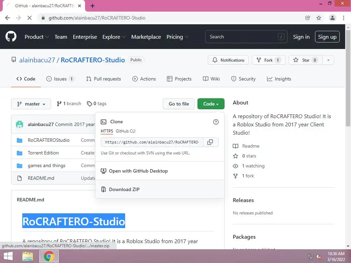Expand the Star list dropdown arrow
351x263 pixels.
328,60
